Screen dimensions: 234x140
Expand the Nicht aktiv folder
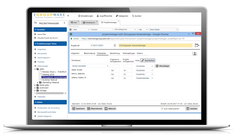35,85
